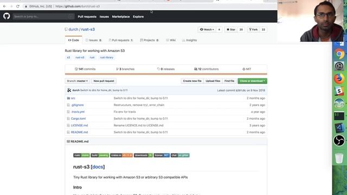Expand Clone or download menu
This screenshot has width=347, height=195.
[x=252, y=81]
